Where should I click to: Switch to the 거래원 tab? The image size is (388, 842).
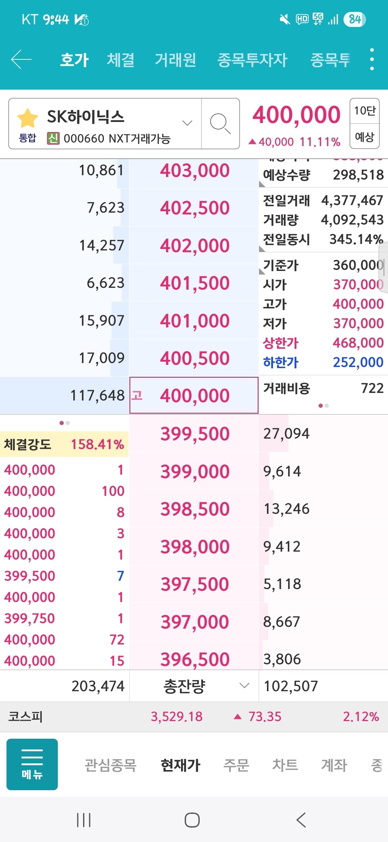[175, 60]
